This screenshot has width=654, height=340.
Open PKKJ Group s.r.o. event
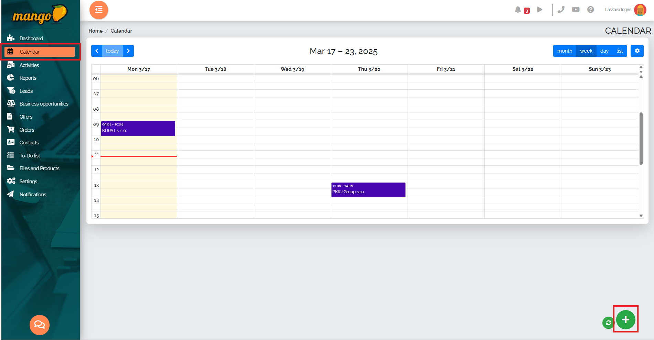point(368,190)
